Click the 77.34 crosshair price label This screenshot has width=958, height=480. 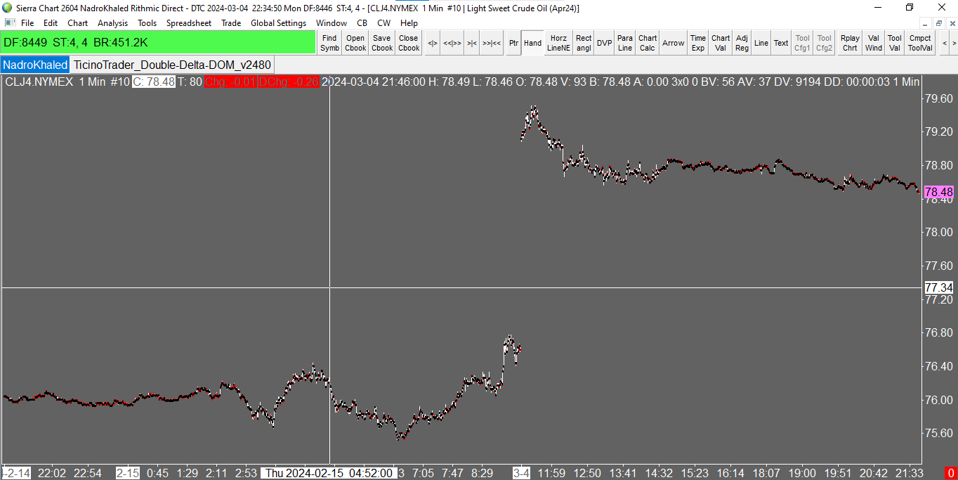[939, 287]
